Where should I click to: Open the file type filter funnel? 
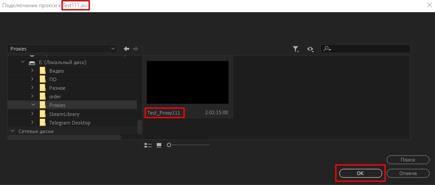(x=296, y=49)
